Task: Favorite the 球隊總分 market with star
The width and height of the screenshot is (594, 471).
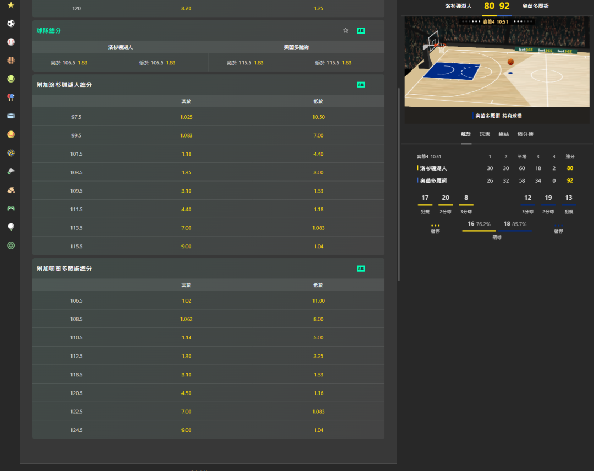Action: click(345, 31)
